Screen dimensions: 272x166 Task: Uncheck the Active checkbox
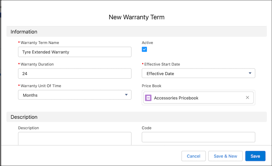(x=144, y=49)
